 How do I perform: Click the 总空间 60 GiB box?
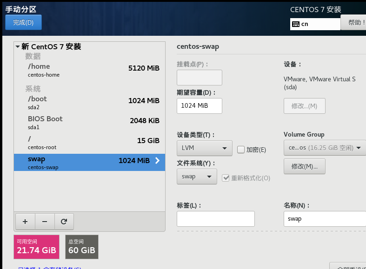82,247
